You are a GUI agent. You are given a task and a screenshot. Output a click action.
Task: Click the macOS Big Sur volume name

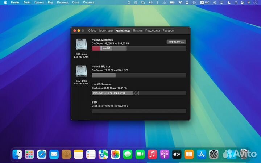click(x=101, y=66)
